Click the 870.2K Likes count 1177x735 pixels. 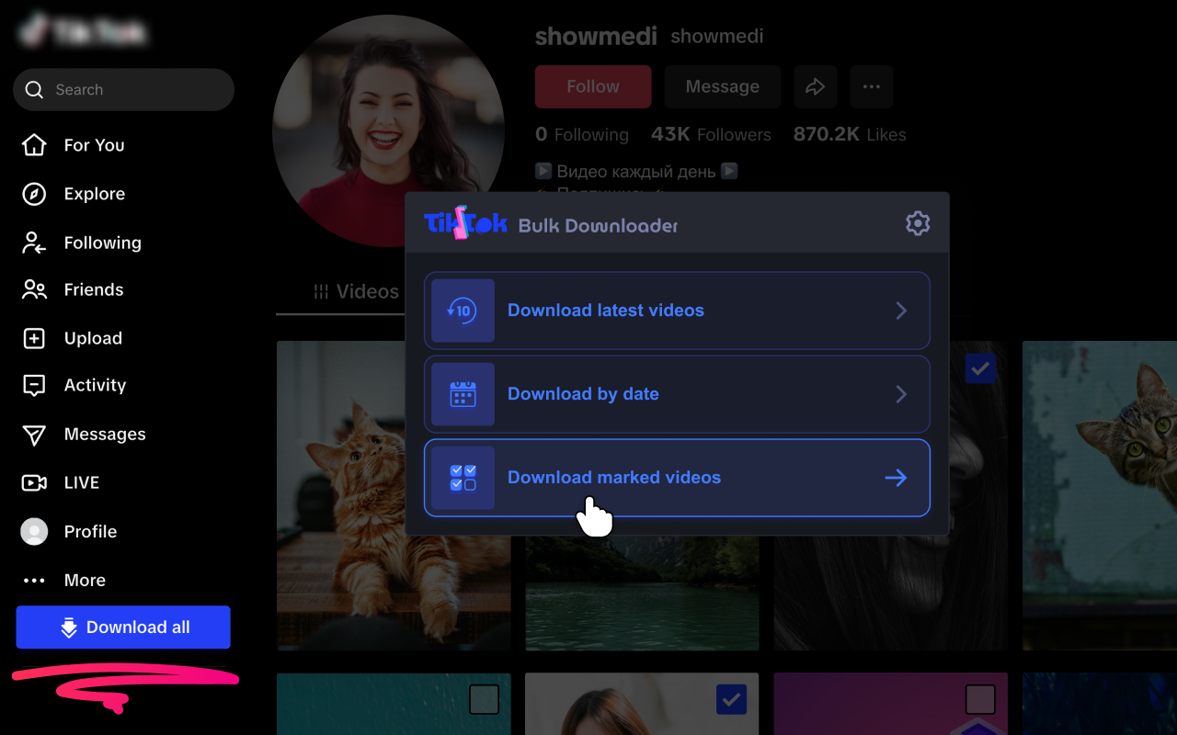click(850, 134)
